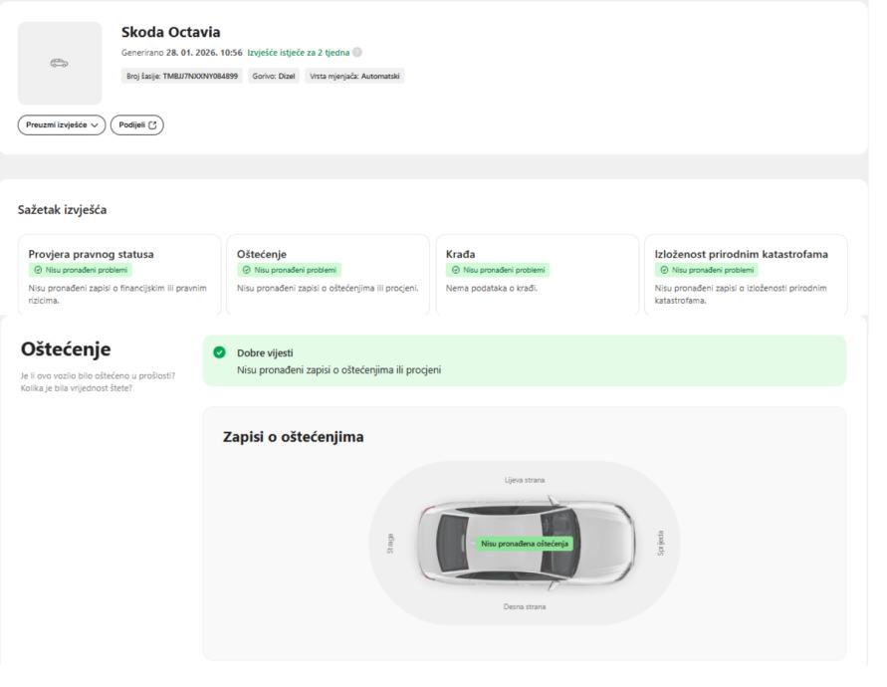This screenshot has height=687, width=887.
Task: Click check icon in Izloženost prirodnim katastrofama badge
Action: 664,270
